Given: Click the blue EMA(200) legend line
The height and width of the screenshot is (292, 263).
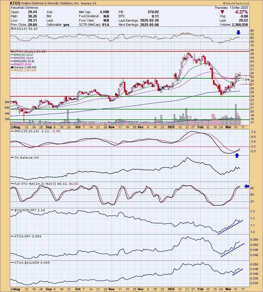Looking at the screenshot, I should tap(12, 61).
